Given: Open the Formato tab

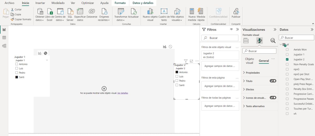Looking at the screenshot, I should pos(120,3).
